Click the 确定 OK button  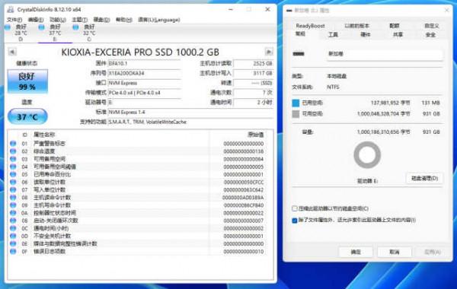(356, 252)
